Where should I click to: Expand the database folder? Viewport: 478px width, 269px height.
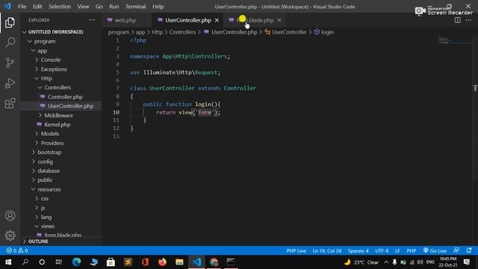tap(49, 171)
